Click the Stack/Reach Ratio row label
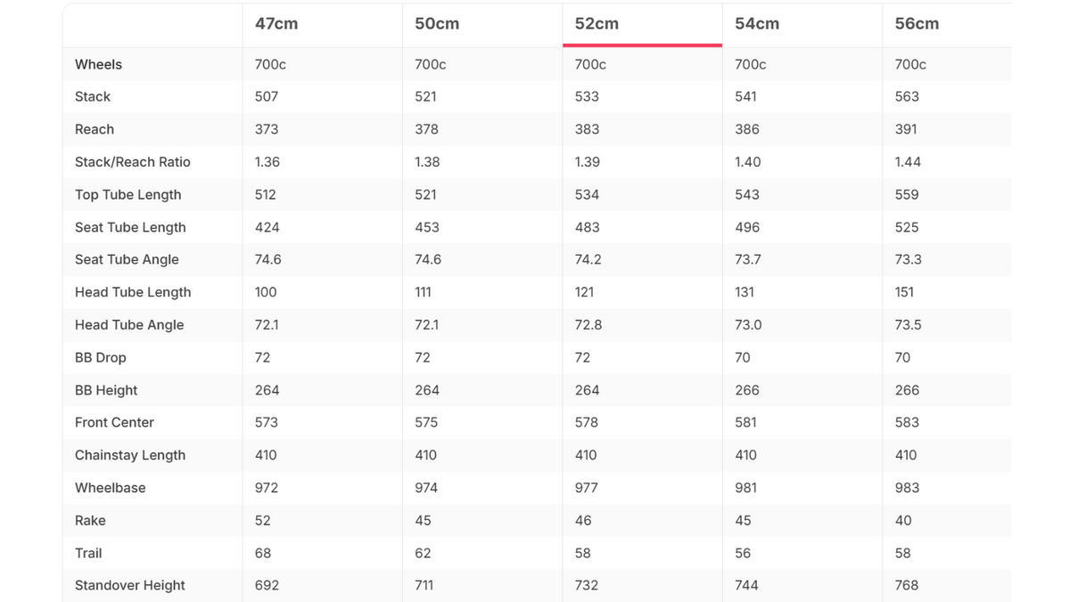The width and height of the screenshot is (1070, 602). pos(133,162)
